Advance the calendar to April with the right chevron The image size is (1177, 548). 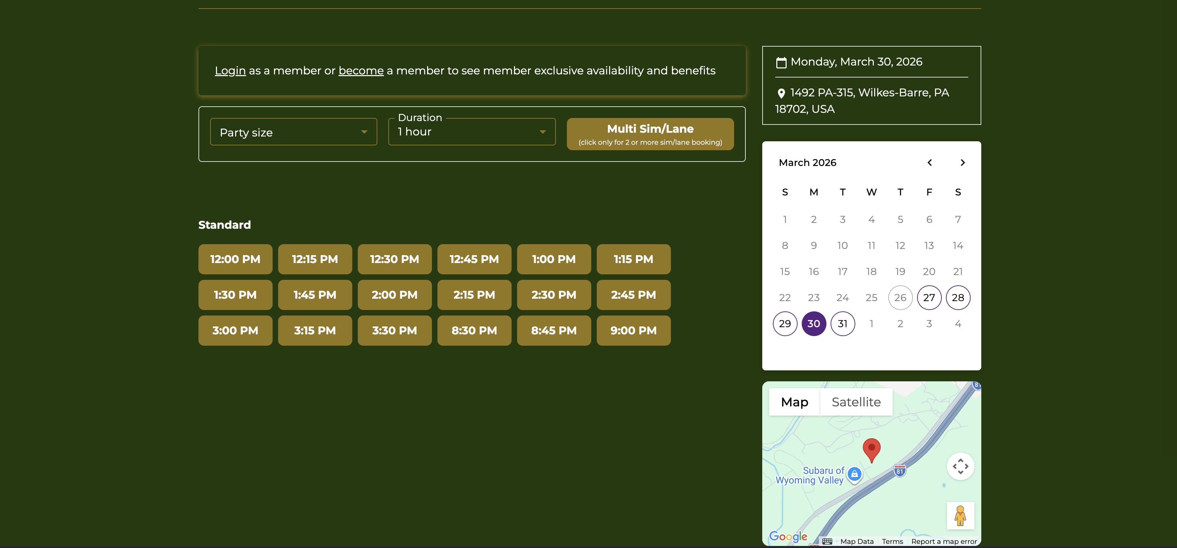(x=963, y=163)
